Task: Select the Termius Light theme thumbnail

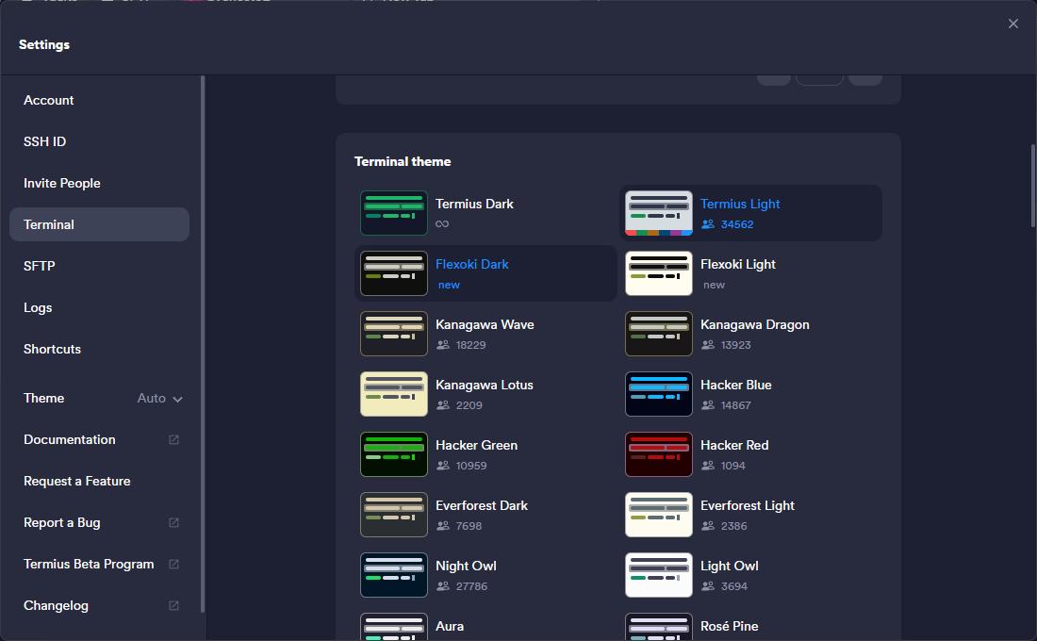Action: click(x=659, y=213)
